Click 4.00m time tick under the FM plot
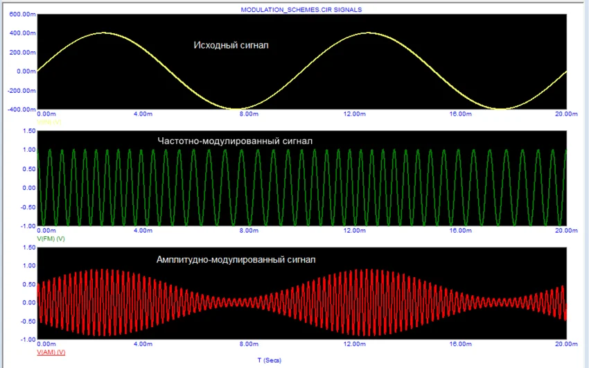The image size is (589, 368). coord(142,231)
